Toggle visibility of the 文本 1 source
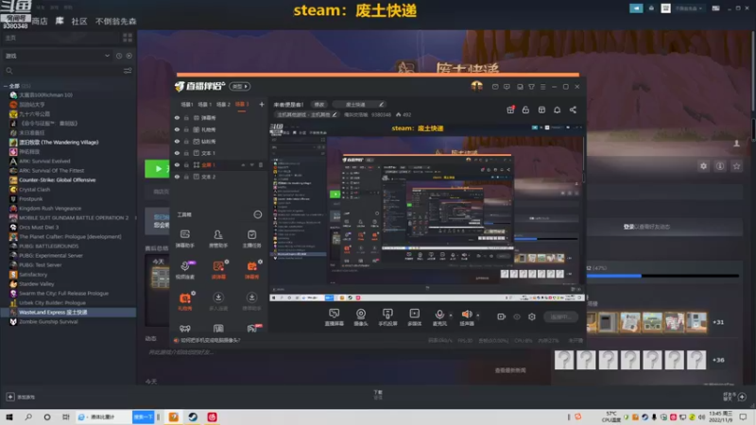This screenshot has width=756, height=425. 177,153
